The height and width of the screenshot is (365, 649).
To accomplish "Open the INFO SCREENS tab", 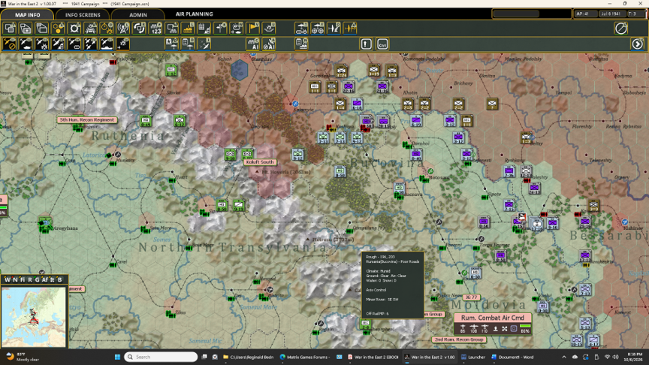I will coord(83,14).
